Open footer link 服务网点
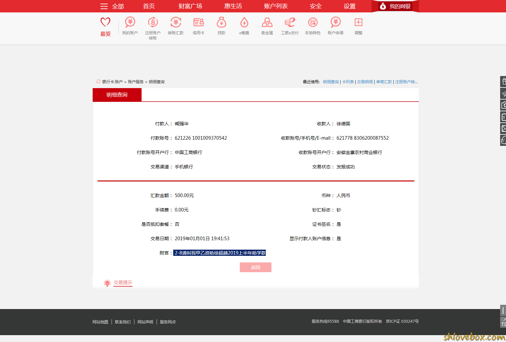The height and width of the screenshot is (342, 506). pos(168,322)
